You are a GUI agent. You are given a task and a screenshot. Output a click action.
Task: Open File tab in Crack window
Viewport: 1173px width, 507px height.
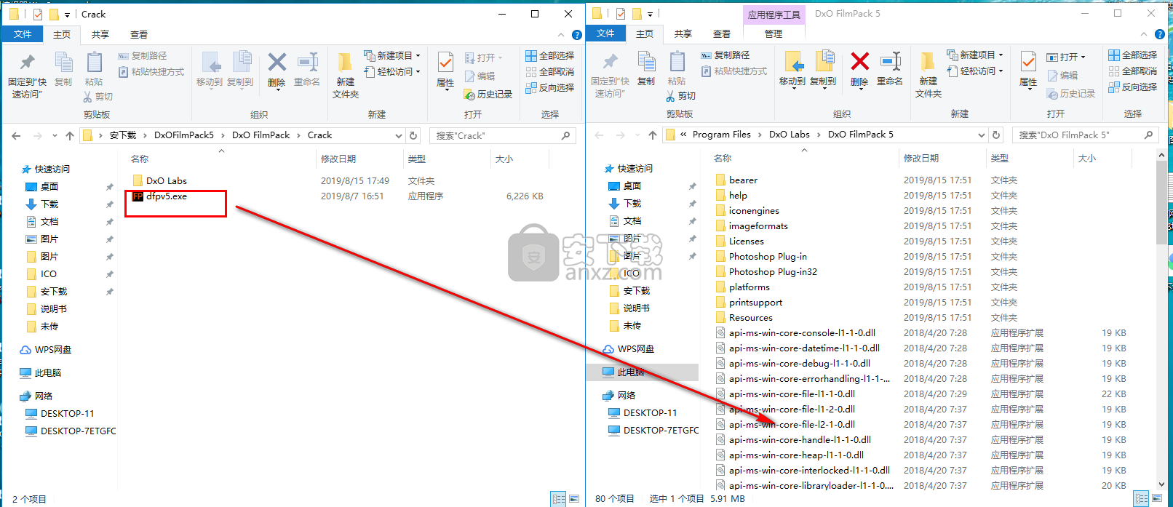click(x=23, y=34)
